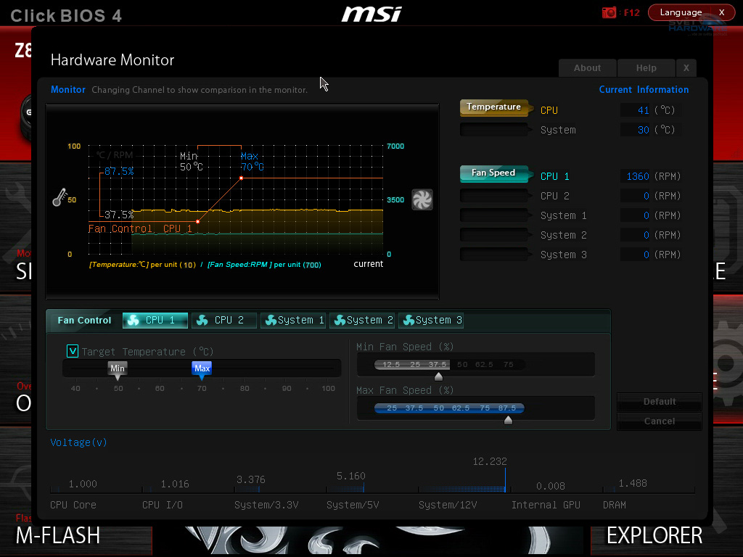The height and width of the screenshot is (557, 743).
Task: Click the CPU row next to Temperature
Action: [548, 110]
